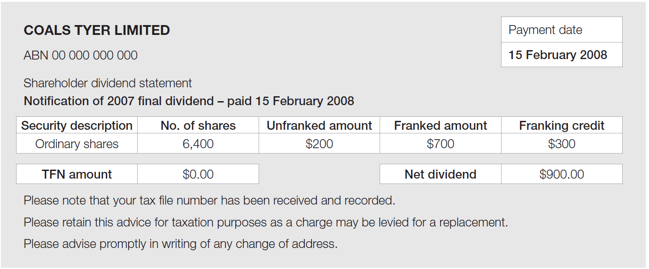Viewport: 649px width, 269px height.
Task: Click the Net dividend label cell
Action: point(441,174)
